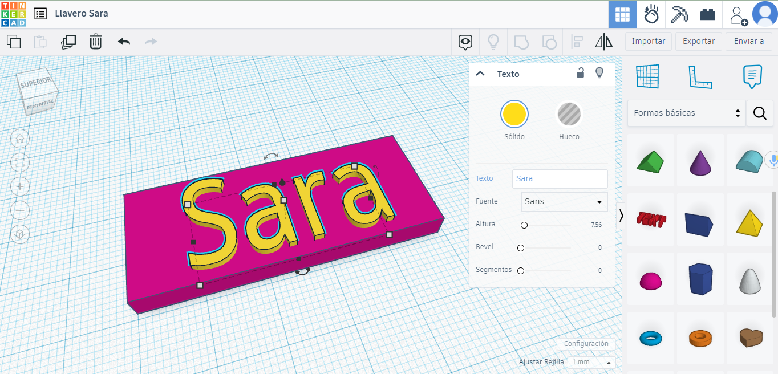Adjust the Altura slider handle
The width and height of the screenshot is (778, 374).
(524, 225)
